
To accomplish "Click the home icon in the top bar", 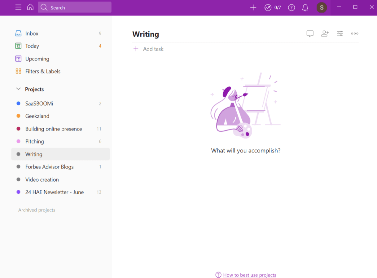I will (30, 7).
